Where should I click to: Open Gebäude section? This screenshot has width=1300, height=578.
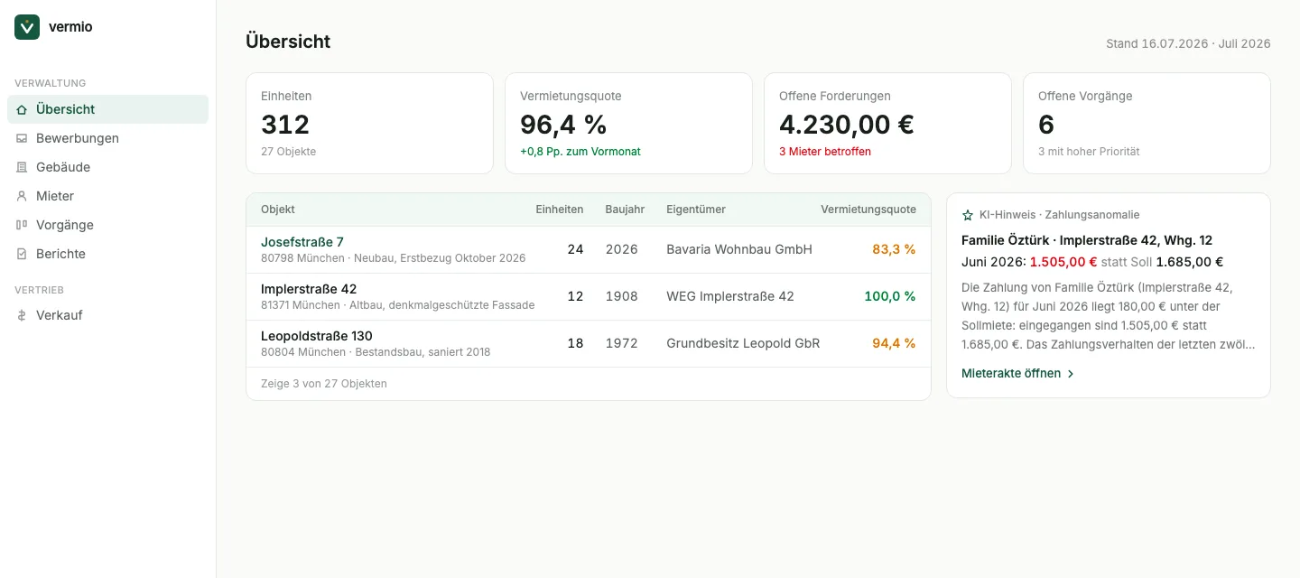click(107, 167)
